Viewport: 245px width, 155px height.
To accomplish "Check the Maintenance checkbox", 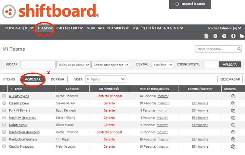I will click(x=4, y=124).
